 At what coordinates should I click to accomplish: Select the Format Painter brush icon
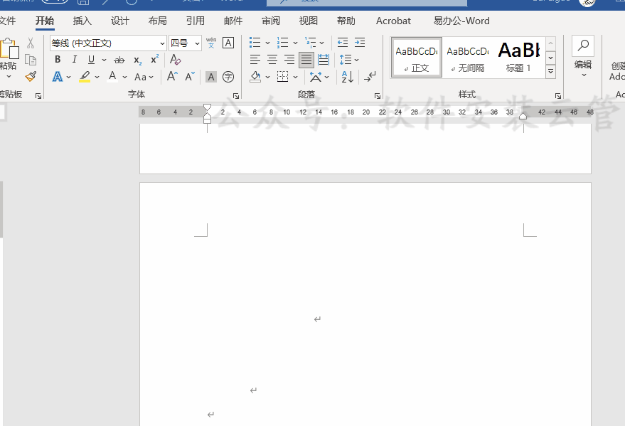31,77
